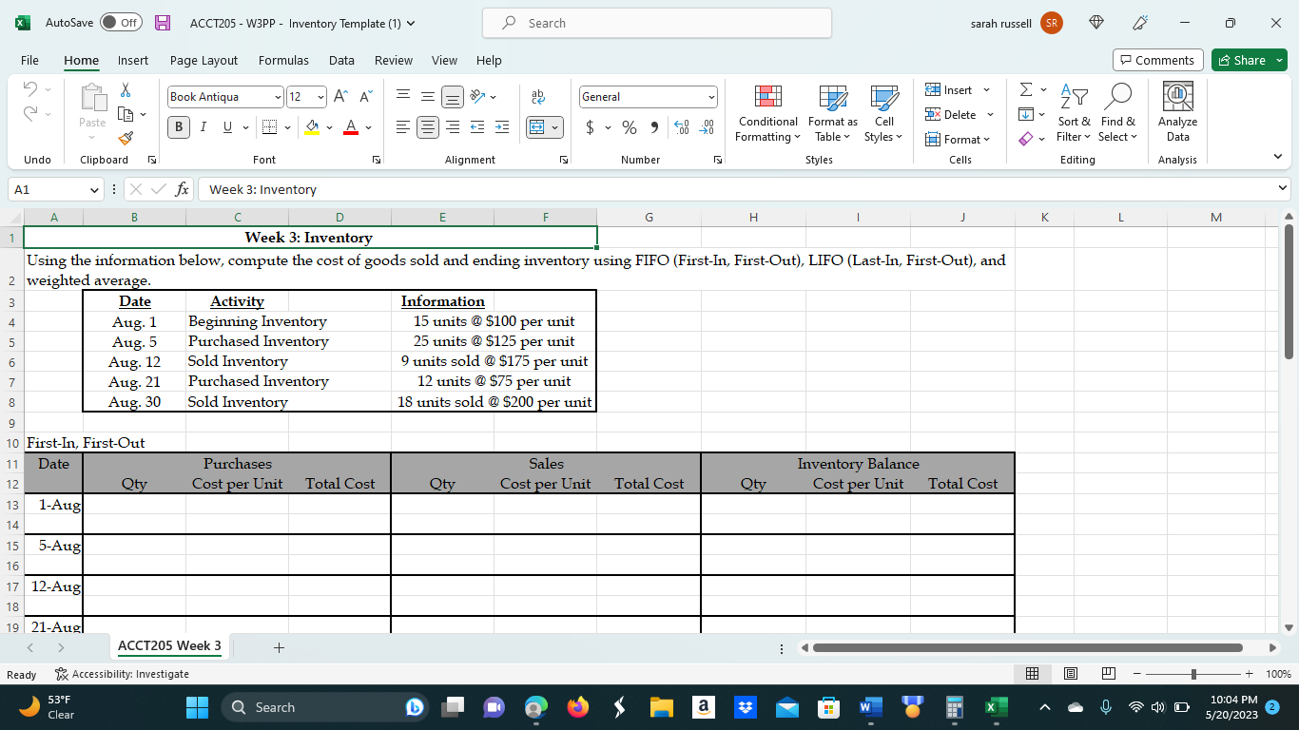Click the Analyze Data icon
The width and height of the screenshot is (1299, 730).
click(1177, 113)
